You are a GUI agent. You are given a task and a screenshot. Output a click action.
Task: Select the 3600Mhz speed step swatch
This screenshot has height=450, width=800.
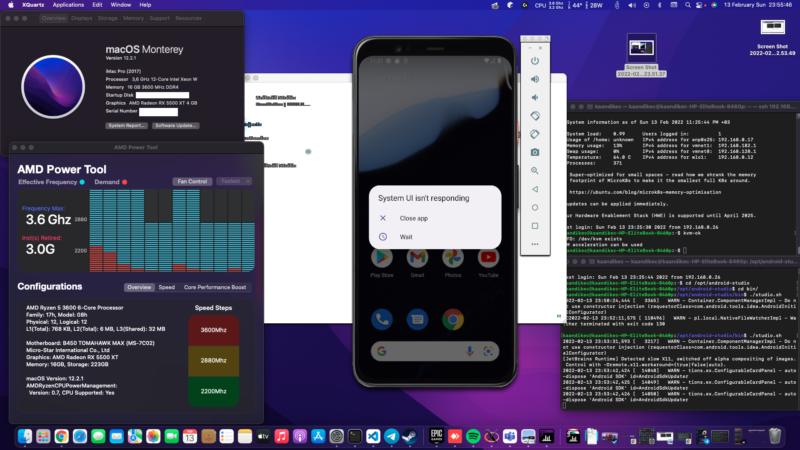213,330
